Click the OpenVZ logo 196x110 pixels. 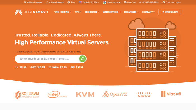click(x=115, y=94)
